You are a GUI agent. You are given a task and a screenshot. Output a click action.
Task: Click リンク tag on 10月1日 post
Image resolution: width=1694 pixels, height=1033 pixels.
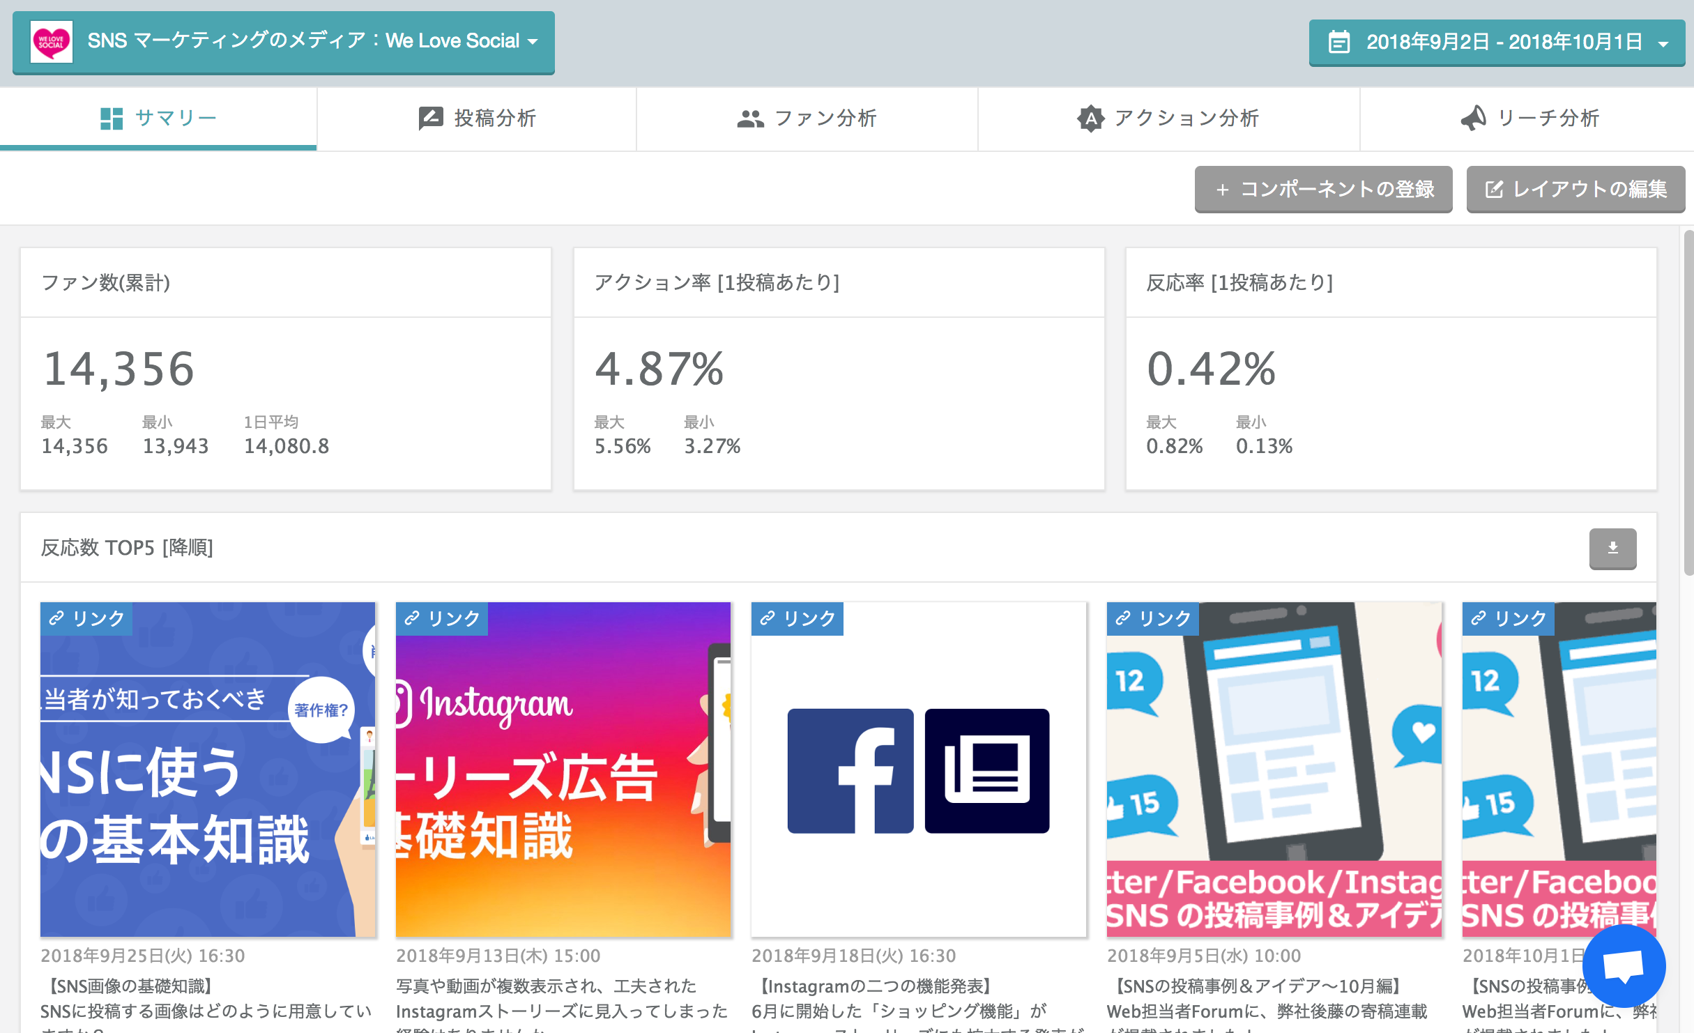coord(1509,618)
